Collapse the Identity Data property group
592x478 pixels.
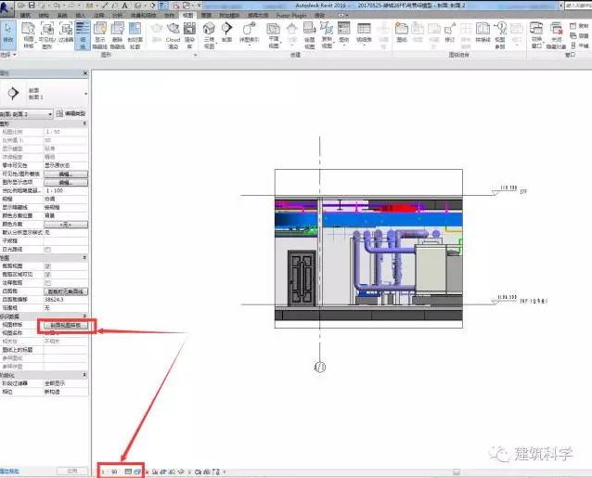84,316
